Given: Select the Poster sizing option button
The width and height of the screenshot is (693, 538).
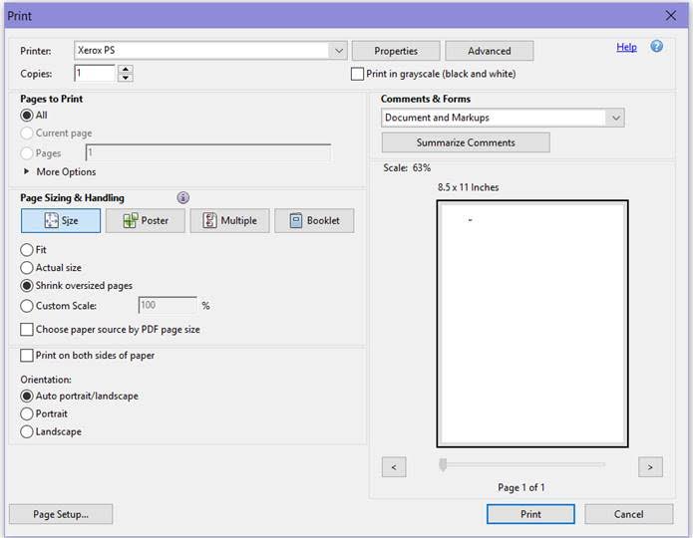Looking at the screenshot, I should [x=146, y=220].
